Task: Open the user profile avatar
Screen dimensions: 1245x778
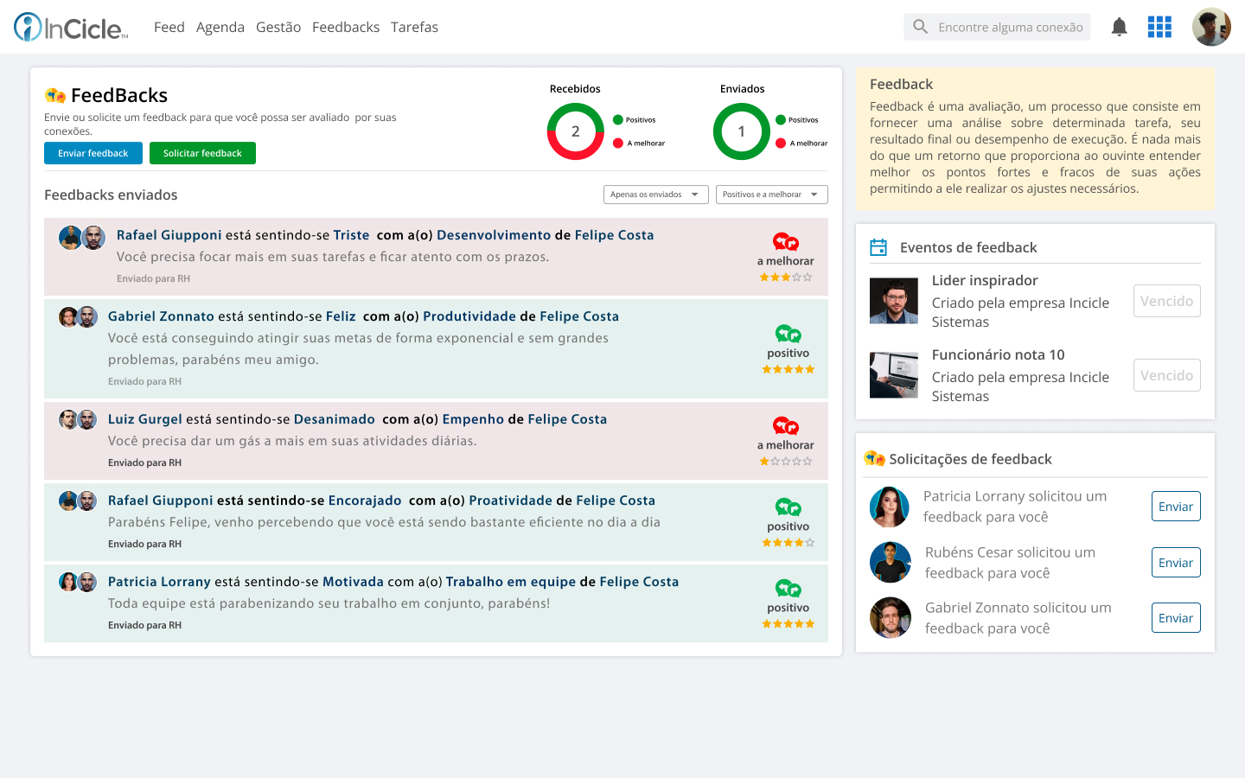Action: (1211, 27)
